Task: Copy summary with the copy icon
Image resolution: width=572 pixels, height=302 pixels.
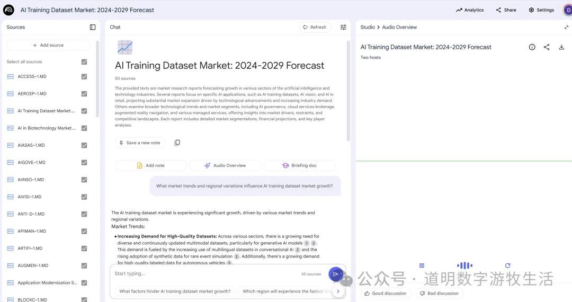Action: coord(177,143)
